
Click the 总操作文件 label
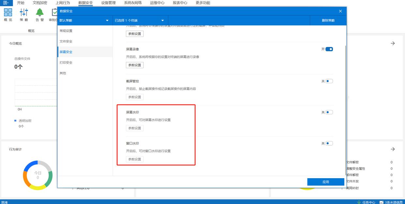pyautogui.click(x=22, y=59)
